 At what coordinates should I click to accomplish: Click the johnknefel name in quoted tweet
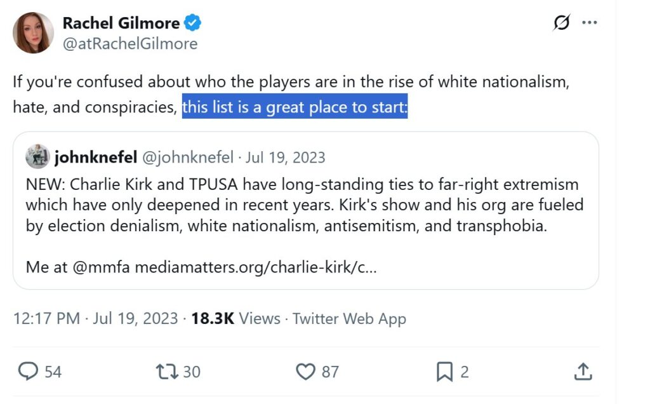coord(95,157)
